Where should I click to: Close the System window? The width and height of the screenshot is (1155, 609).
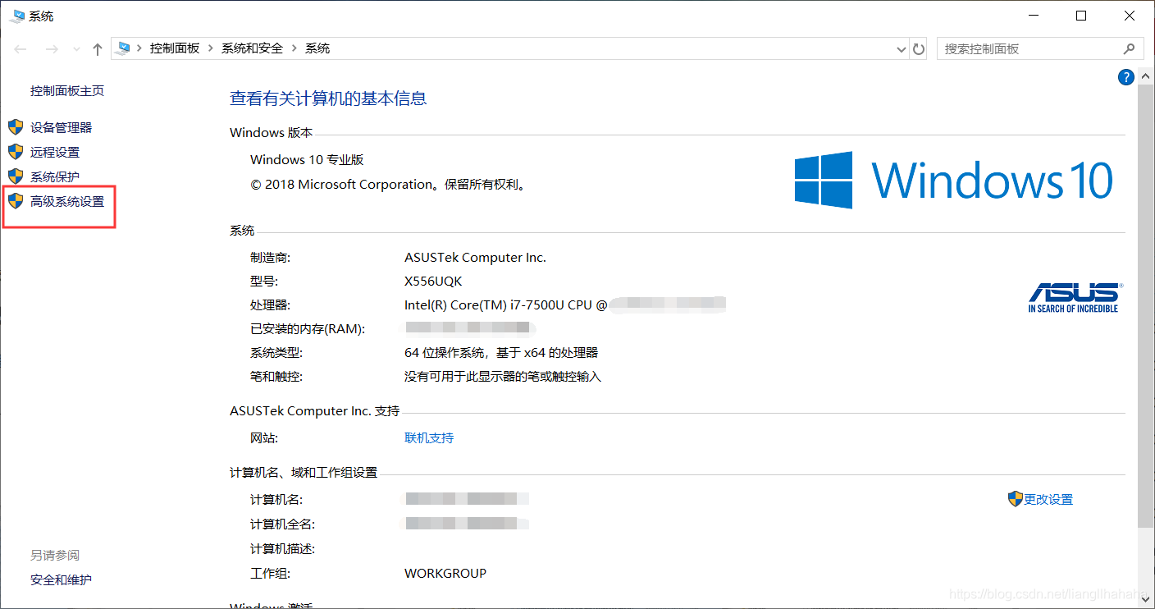[x=1129, y=16]
